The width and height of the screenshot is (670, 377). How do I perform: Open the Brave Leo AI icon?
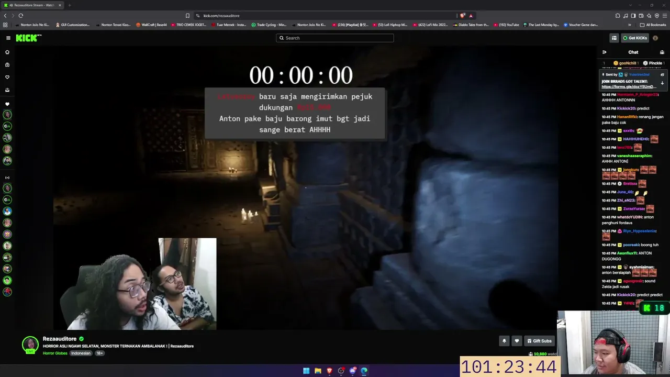coord(649,16)
